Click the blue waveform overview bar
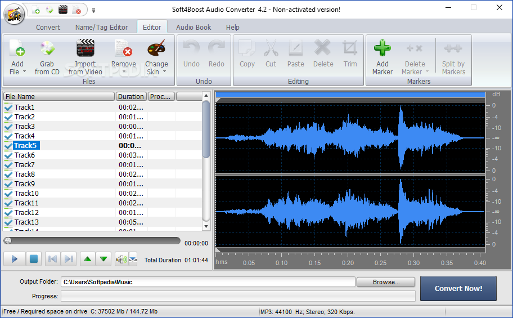513x318 pixels. 350,95
